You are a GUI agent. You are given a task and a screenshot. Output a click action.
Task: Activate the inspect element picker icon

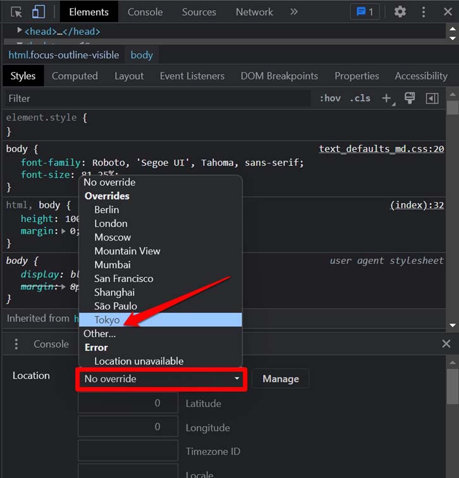16,12
